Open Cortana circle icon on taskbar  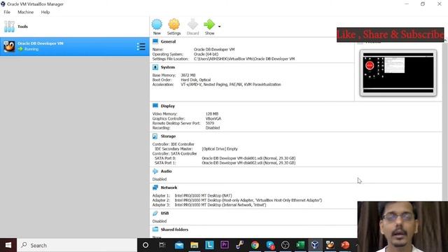click(146, 245)
